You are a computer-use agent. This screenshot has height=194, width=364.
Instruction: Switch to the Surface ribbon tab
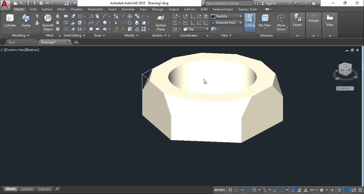coord(47,9)
